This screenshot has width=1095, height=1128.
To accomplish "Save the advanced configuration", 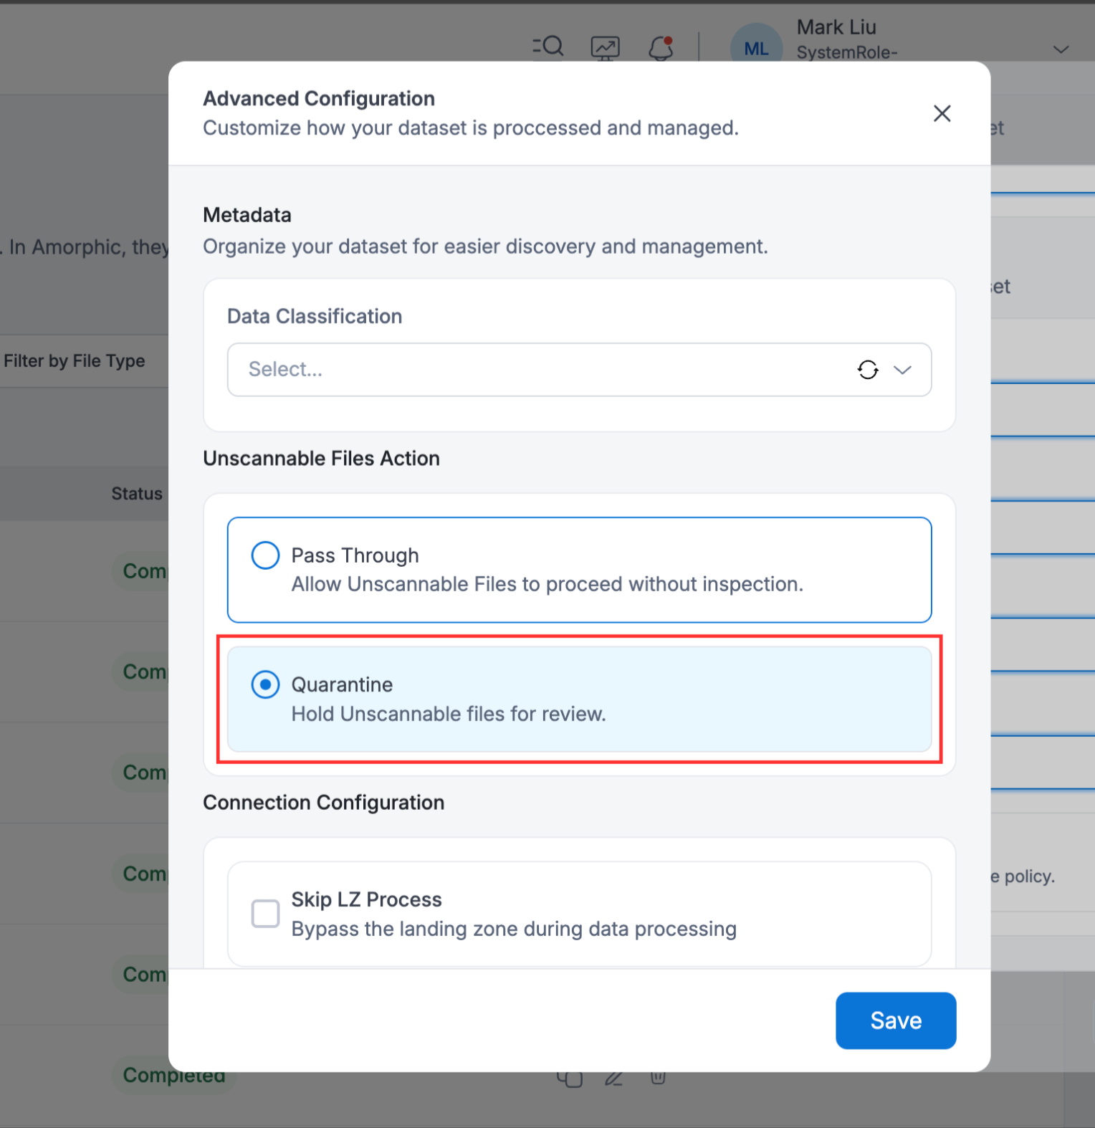I will (895, 1021).
